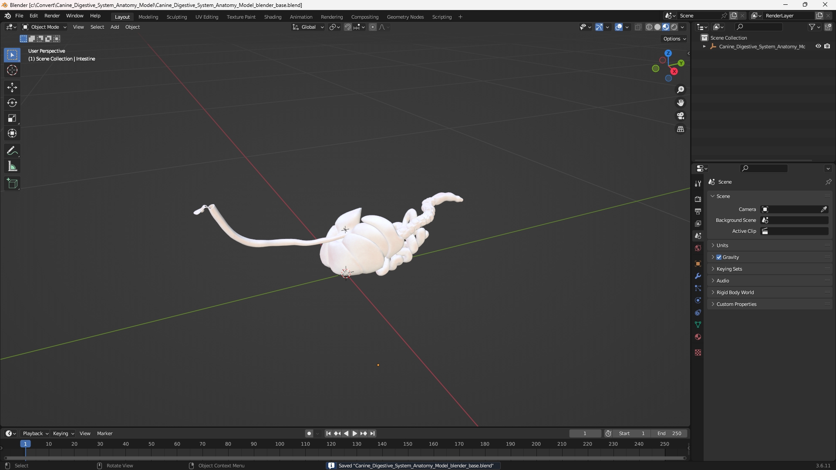
Task: Switch to the Sculpting workspace tab
Action: click(177, 17)
